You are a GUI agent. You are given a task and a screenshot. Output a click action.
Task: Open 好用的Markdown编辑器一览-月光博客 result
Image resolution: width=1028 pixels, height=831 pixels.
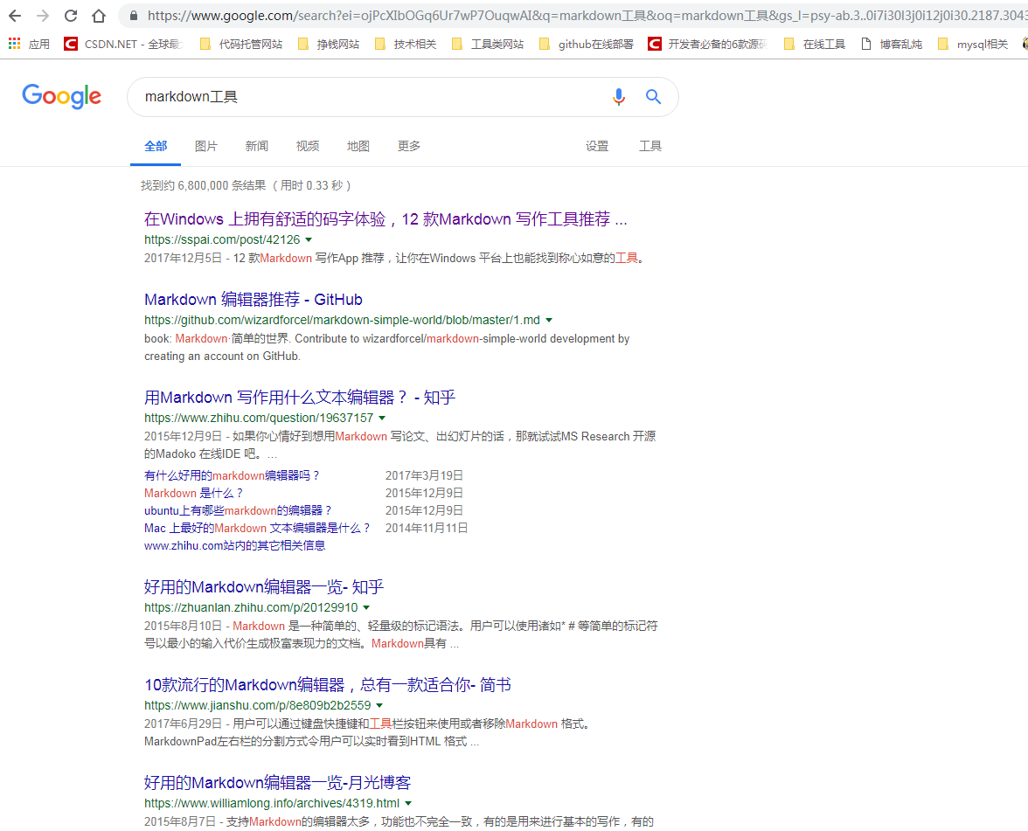coord(277,783)
